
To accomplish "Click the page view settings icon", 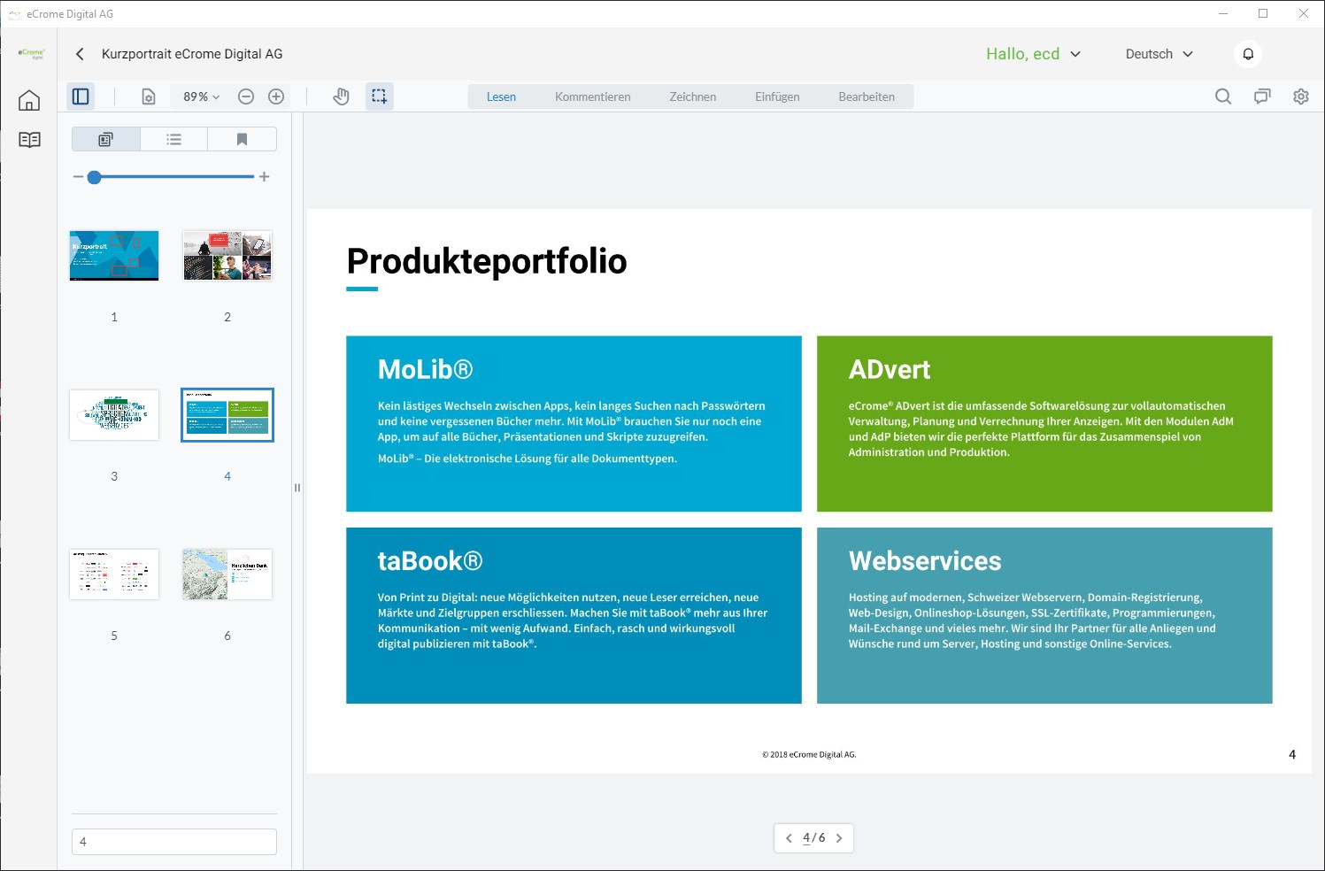I will coord(149,96).
